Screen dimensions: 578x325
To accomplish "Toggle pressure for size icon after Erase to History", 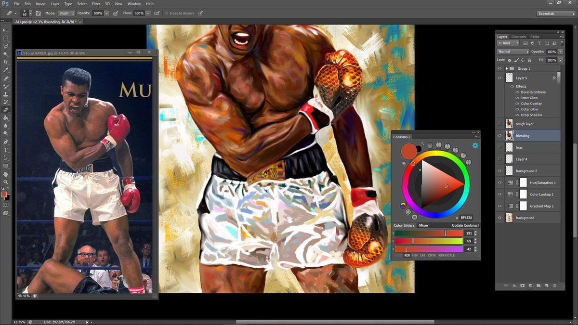I will [x=200, y=13].
